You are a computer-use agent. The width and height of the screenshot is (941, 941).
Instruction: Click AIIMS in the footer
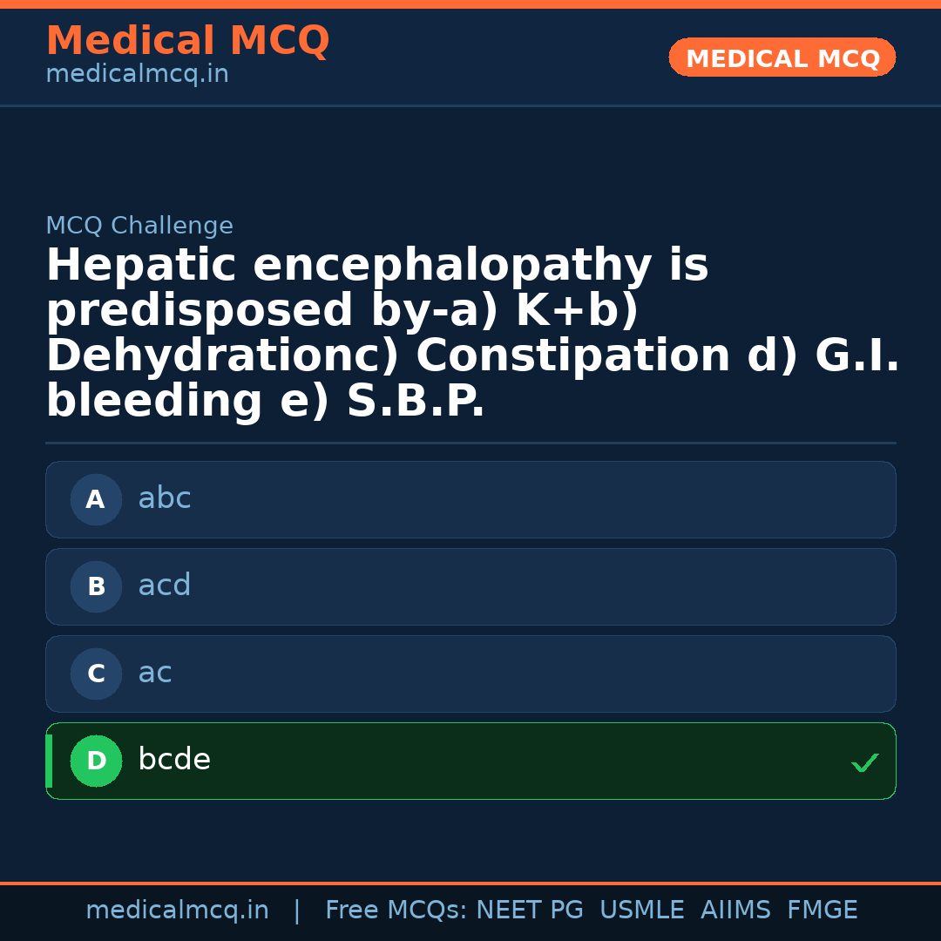[735, 911]
